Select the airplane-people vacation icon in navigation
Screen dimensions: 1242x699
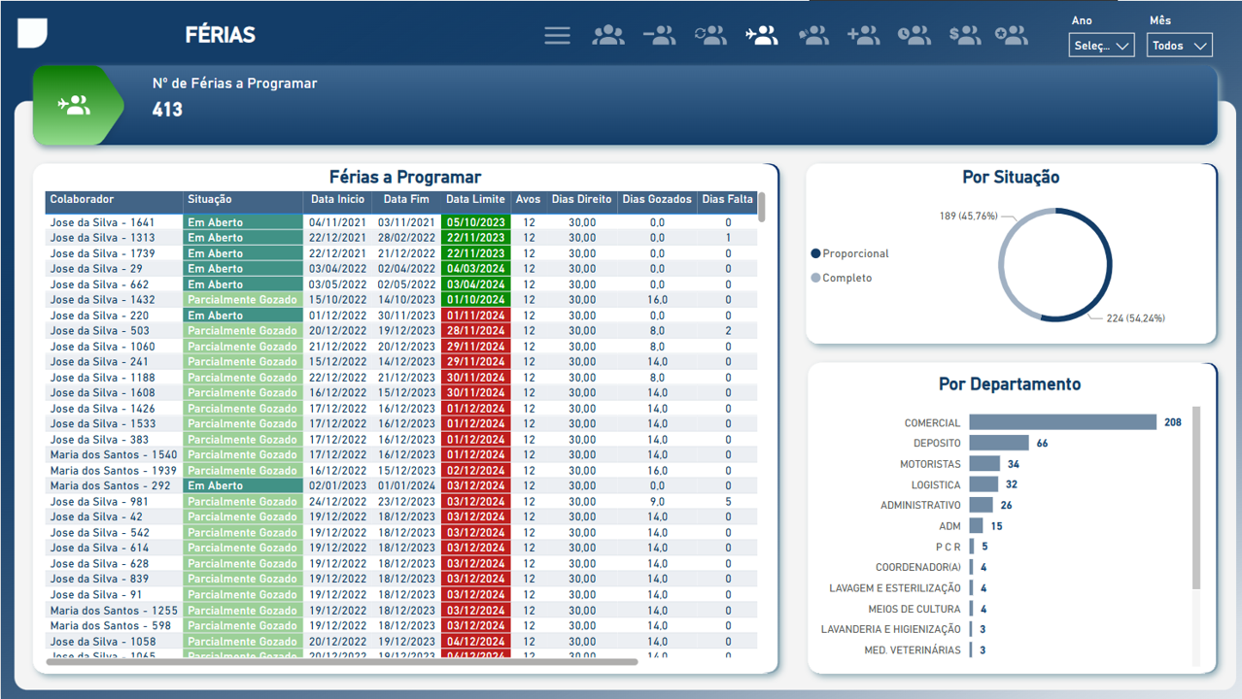761,36
